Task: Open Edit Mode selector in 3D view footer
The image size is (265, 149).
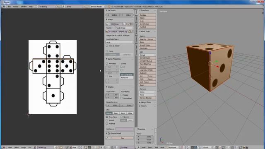Action: (172, 147)
